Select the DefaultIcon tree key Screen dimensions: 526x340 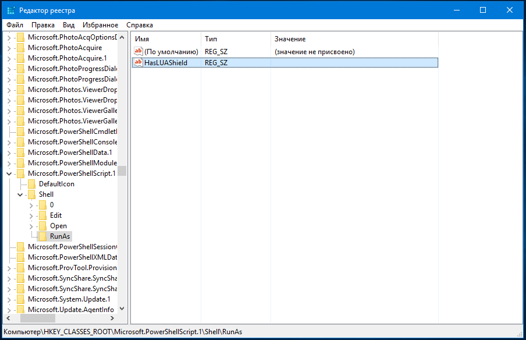click(56, 184)
